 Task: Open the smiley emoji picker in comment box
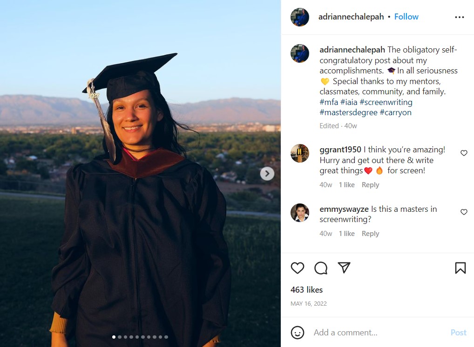[x=298, y=333]
